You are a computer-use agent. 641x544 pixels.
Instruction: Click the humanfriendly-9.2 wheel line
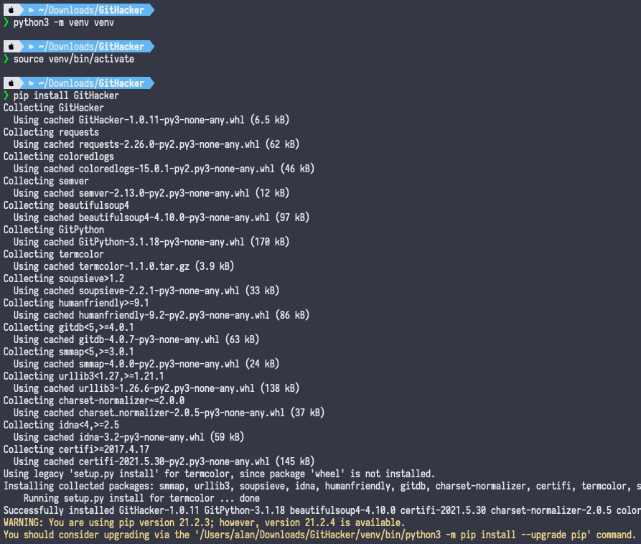161,315
